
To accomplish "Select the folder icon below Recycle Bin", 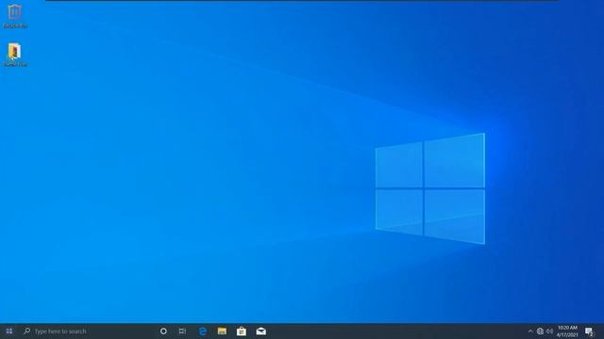I will click(15, 55).
